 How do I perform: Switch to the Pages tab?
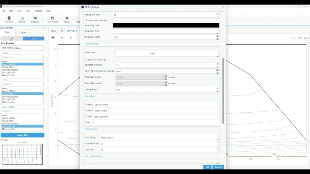[x=23, y=32]
